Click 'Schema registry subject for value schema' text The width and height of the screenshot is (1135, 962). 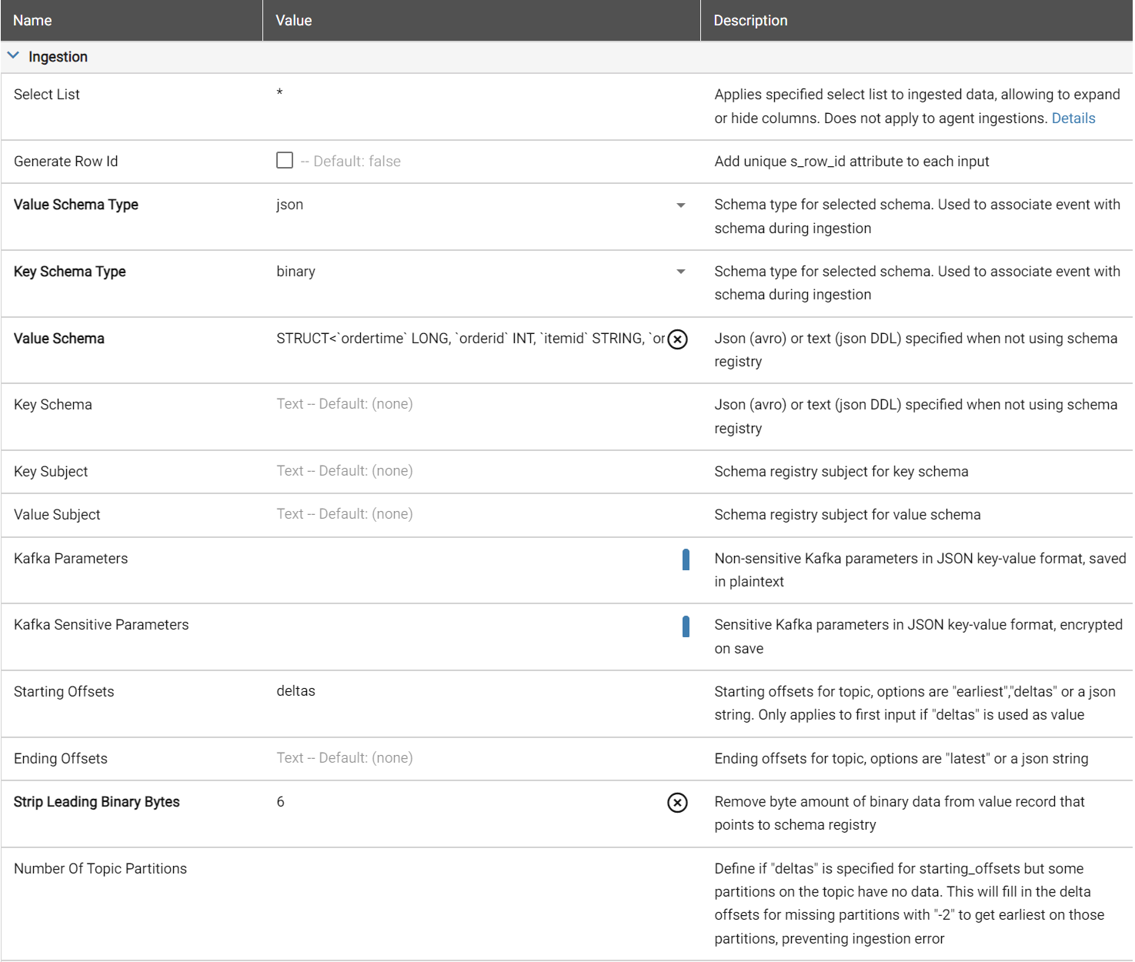tap(847, 515)
